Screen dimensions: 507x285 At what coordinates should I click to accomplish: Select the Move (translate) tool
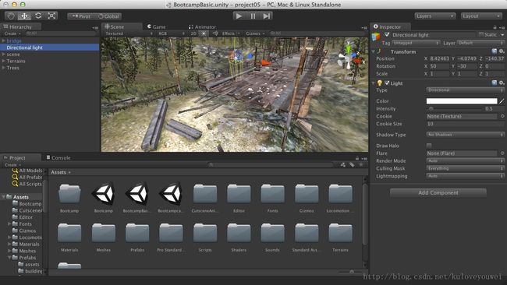(x=24, y=16)
